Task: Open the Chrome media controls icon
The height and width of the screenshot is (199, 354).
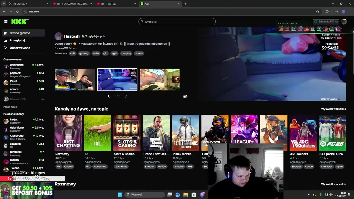Action: click(337, 12)
